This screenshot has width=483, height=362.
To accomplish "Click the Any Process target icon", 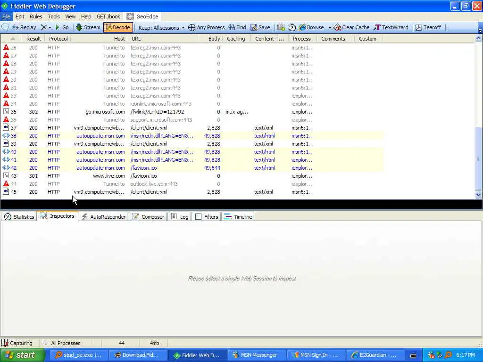I will coord(192,27).
